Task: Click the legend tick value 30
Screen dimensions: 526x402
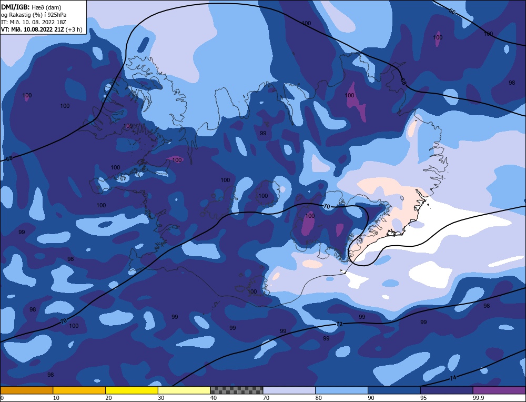Action: point(161,398)
